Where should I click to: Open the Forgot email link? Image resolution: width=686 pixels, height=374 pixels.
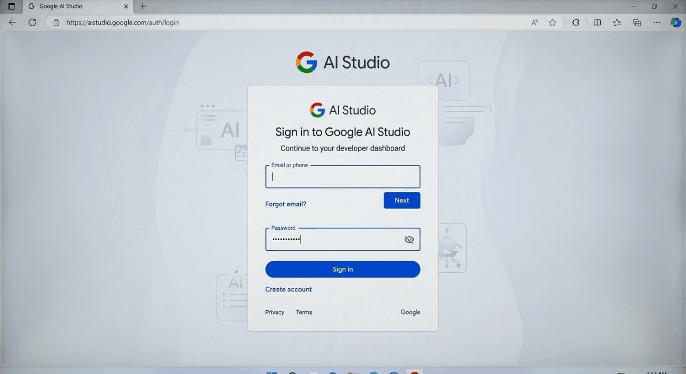pyautogui.click(x=286, y=204)
